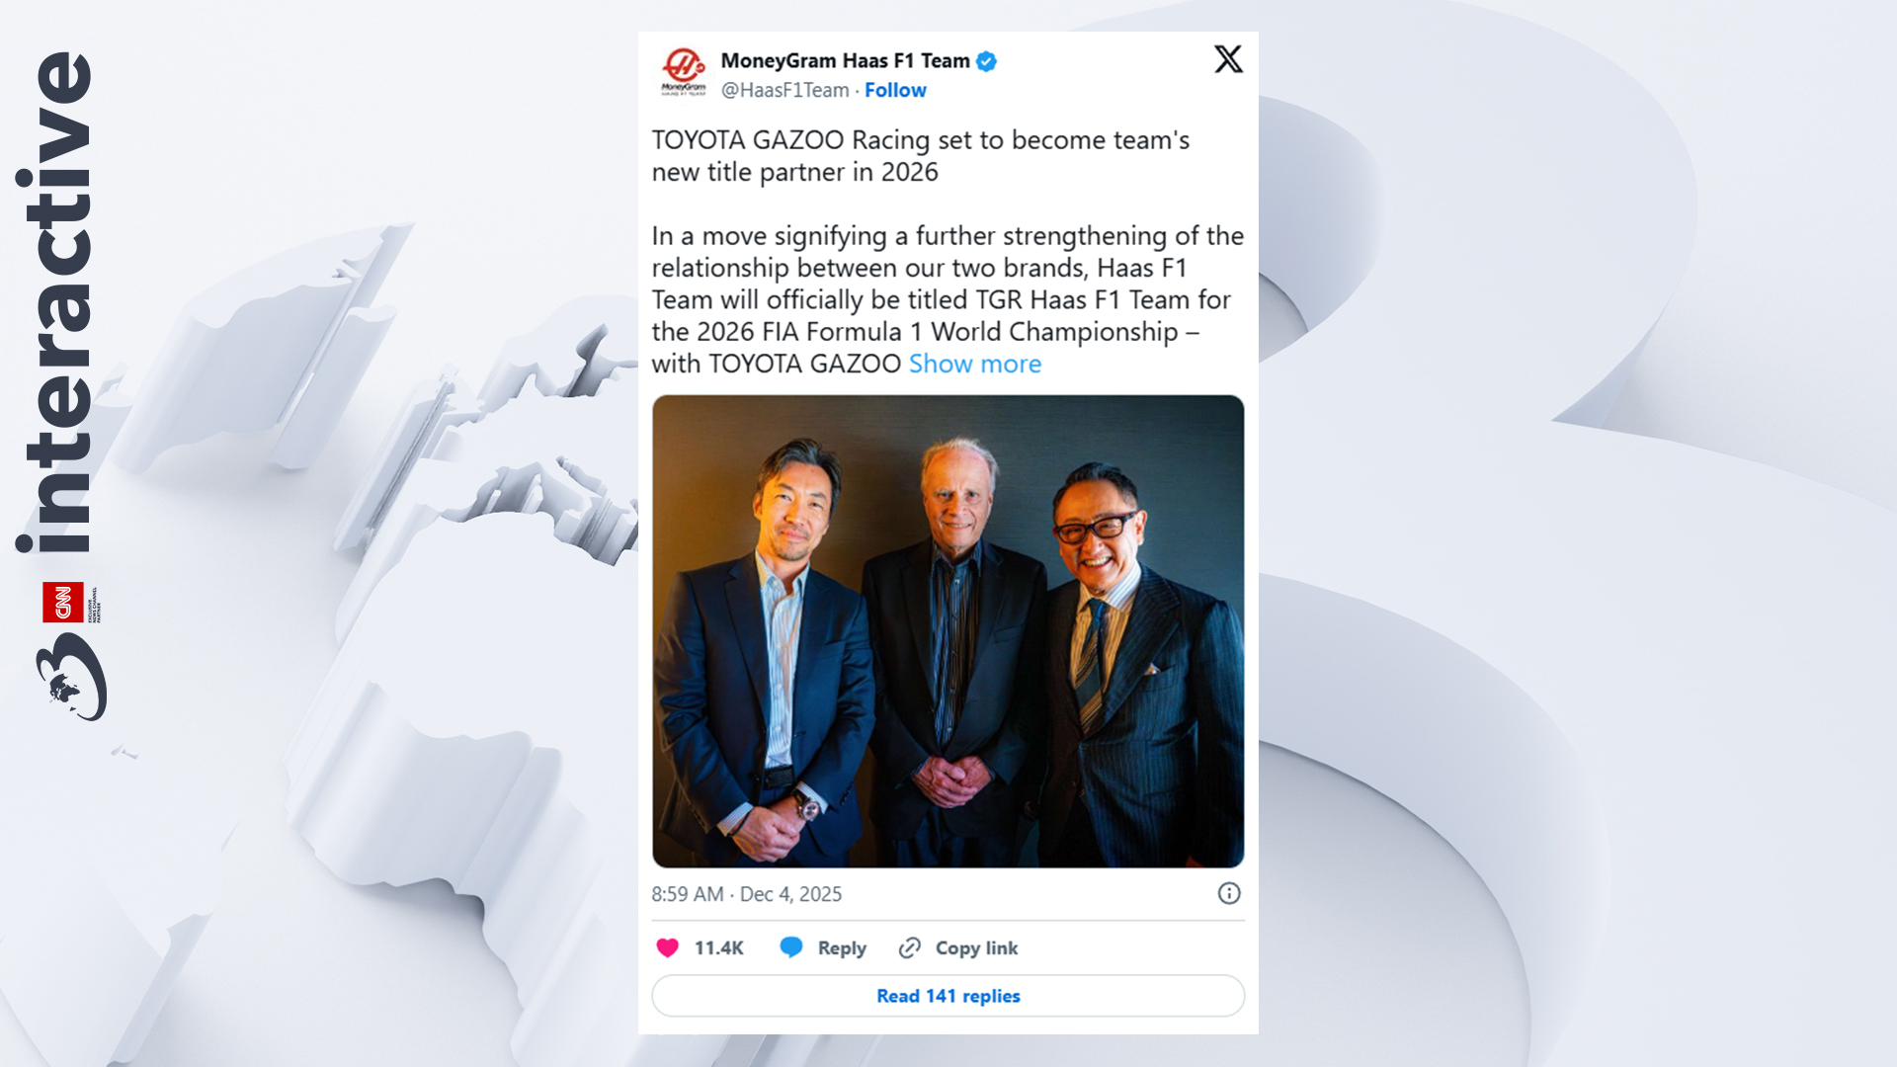This screenshot has height=1067, width=1897.
Task: Click the X logo icon
Action: (x=1228, y=59)
